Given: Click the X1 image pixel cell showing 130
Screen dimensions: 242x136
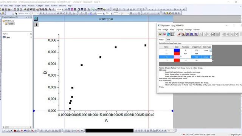Looking at the screenshot, I should 197,50.
